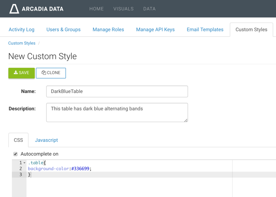Image resolution: width=276 pixels, height=197 pixels.
Task: Toggle the Autocomplete on checkbox
Action: 15,154
